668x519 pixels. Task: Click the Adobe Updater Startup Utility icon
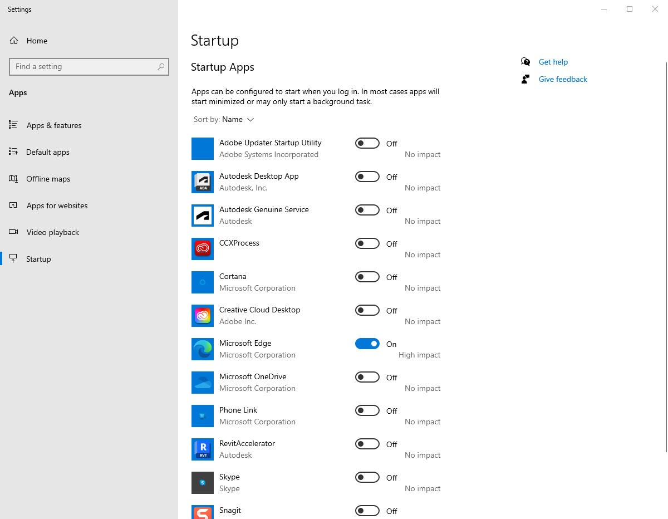203,149
